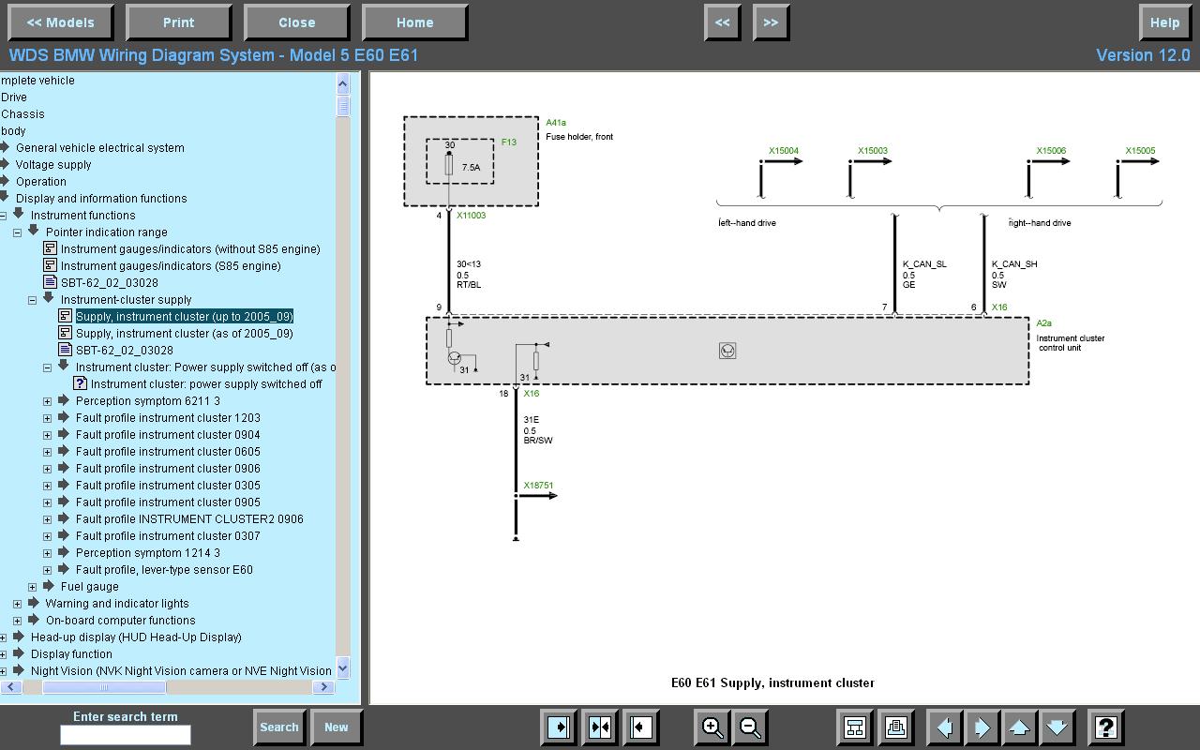Click diagram icon beside gauges (without S85 engine)

click(51, 248)
